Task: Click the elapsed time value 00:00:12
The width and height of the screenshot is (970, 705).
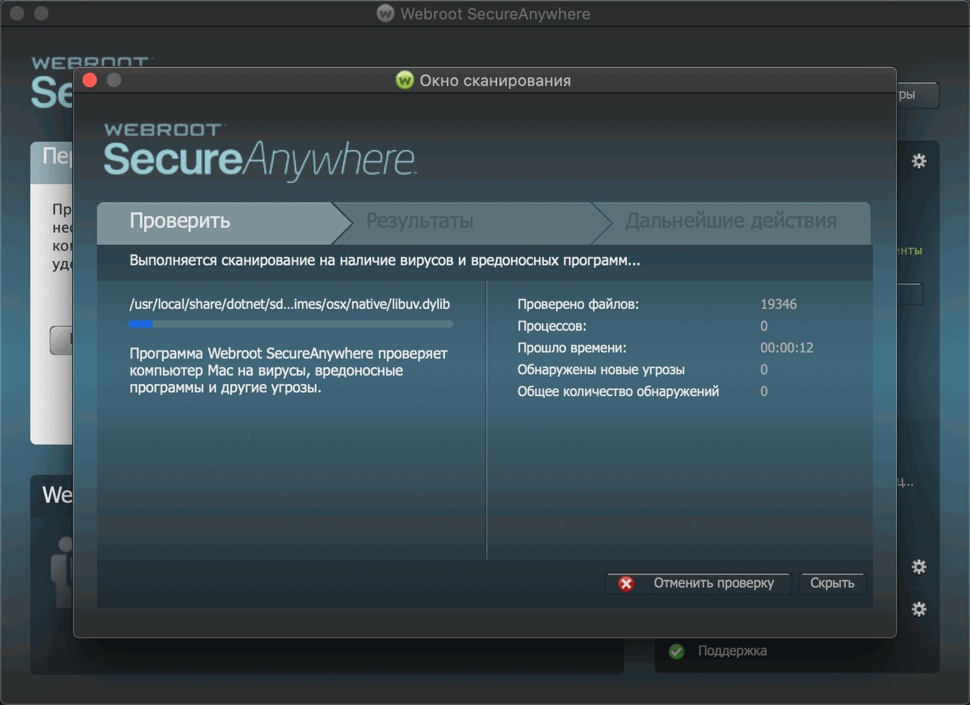Action: [787, 348]
